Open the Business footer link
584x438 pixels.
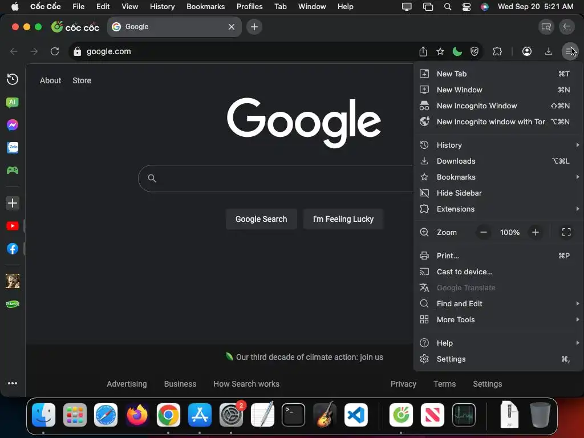[x=180, y=384]
